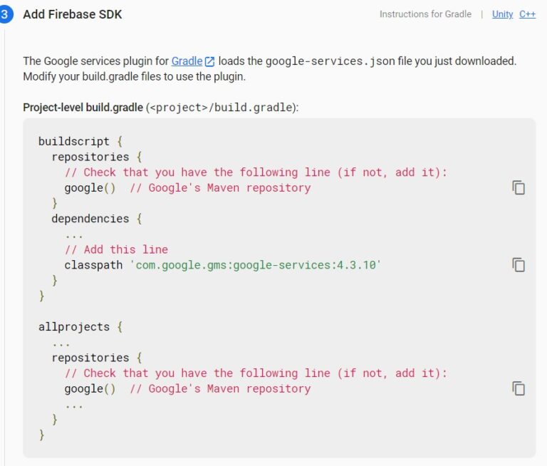Open the Gradle hyperlink
The image size is (547, 466).
pyautogui.click(x=187, y=61)
